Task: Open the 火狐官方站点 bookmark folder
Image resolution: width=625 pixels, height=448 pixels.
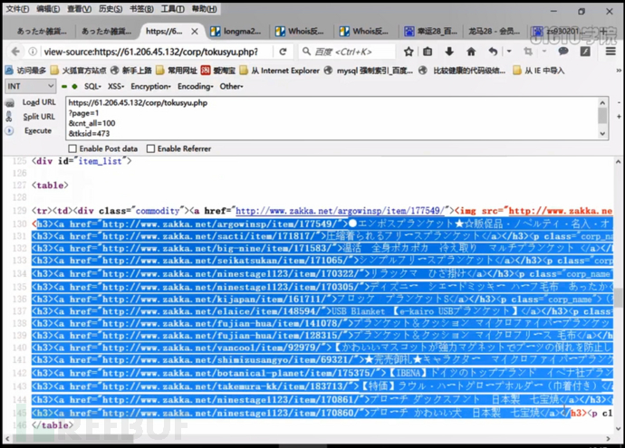Action: click(78, 71)
